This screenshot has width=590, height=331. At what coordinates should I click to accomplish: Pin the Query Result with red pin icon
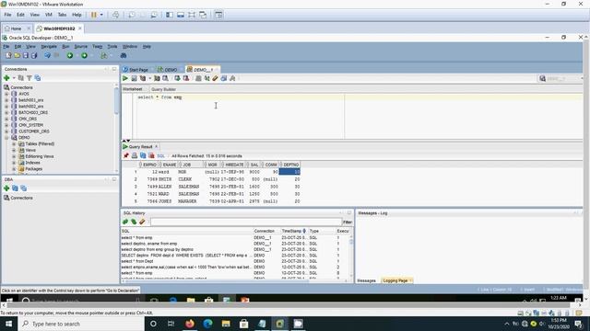click(x=126, y=155)
